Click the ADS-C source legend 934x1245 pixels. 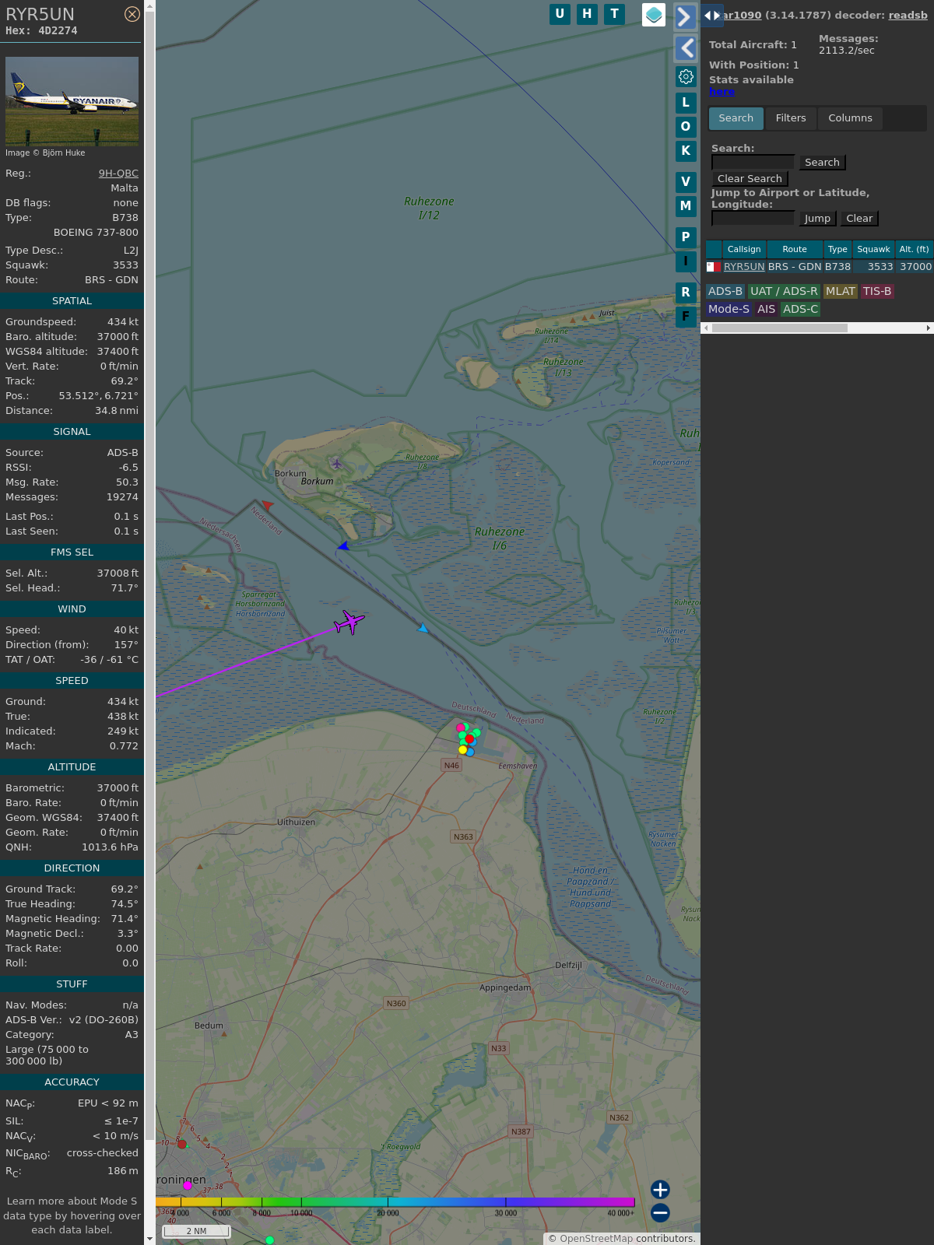801,309
